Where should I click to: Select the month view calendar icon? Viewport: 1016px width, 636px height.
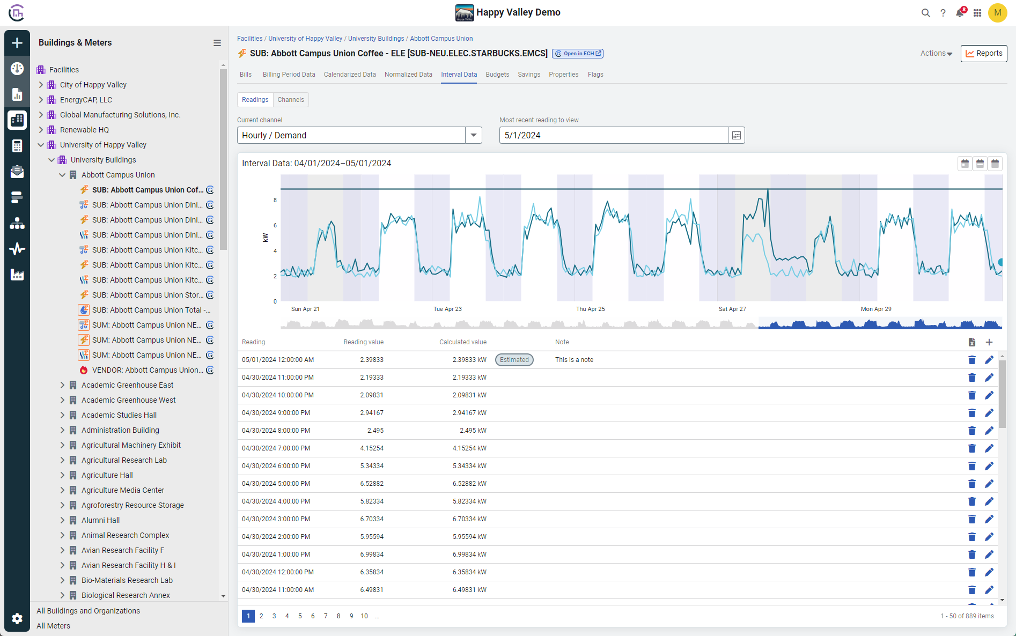pos(996,163)
